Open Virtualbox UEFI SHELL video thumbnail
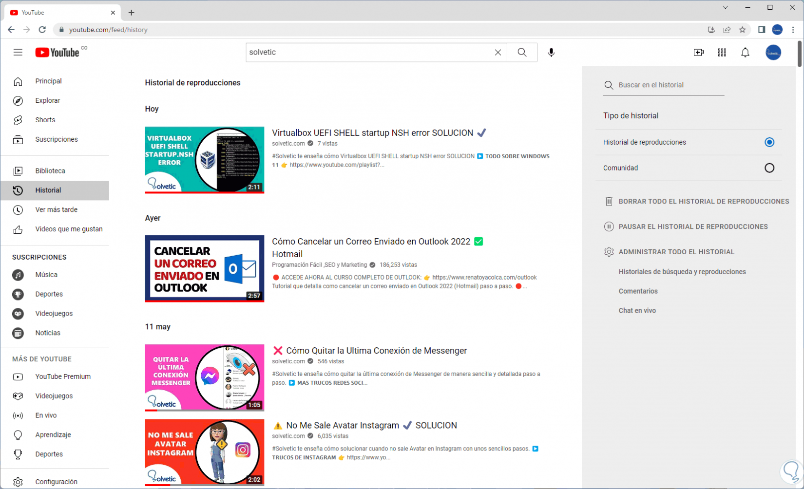This screenshot has width=804, height=489. tap(204, 160)
